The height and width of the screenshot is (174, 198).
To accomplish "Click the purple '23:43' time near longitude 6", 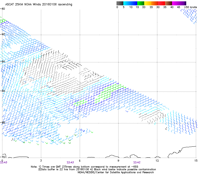I will pos(70,162).
